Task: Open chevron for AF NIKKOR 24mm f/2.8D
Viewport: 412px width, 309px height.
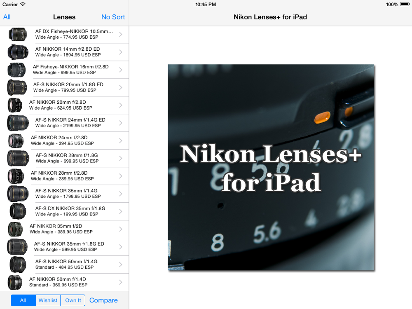Action: (x=121, y=140)
